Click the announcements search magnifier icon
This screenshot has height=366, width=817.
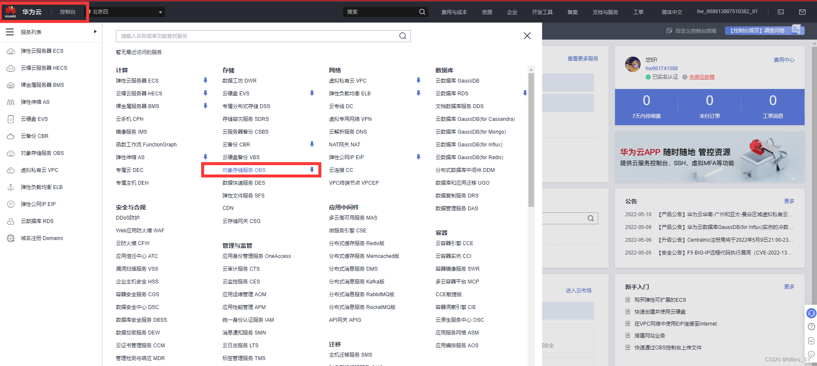click(x=591, y=218)
